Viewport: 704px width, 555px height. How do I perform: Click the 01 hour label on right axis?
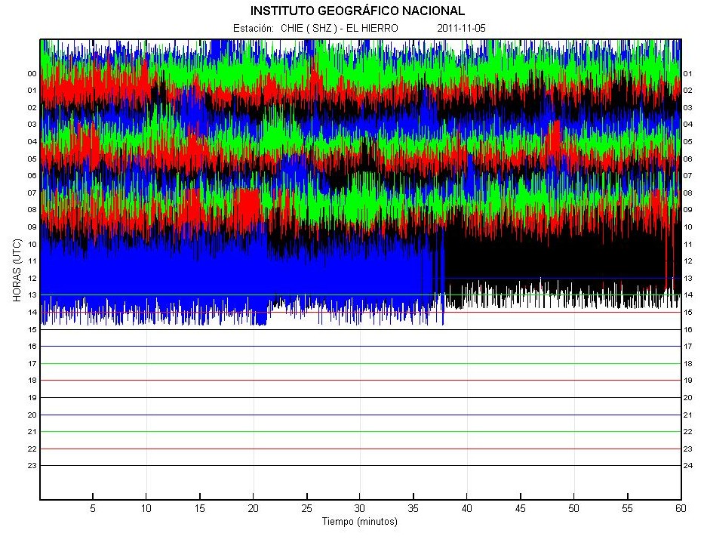[687, 74]
